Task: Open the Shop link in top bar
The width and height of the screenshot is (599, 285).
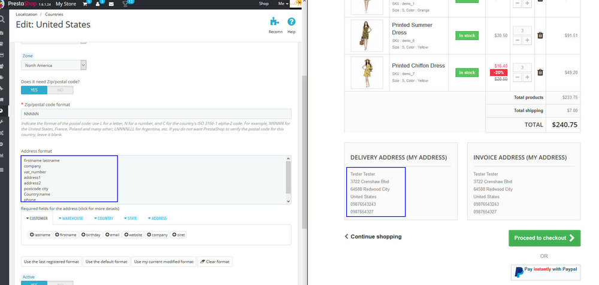Action: click(264, 4)
